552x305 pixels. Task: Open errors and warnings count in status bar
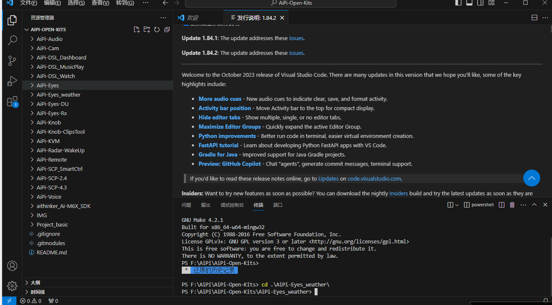31,301
